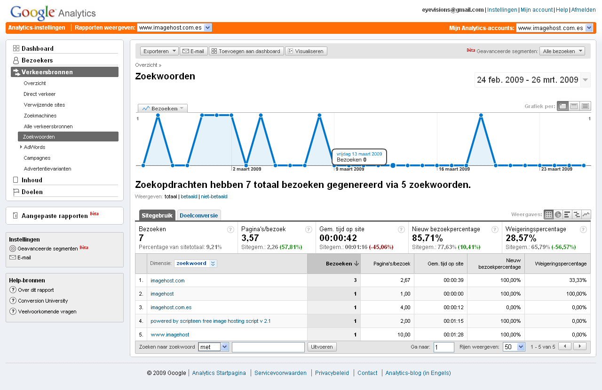Show niet-betaald keywords only

[x=214, y=196]
